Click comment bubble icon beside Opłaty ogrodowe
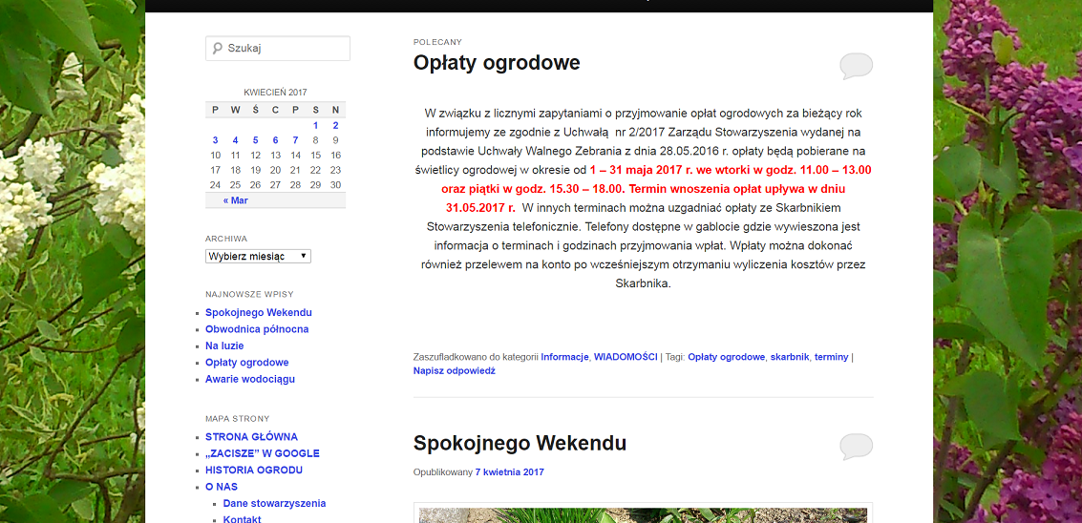The height and width of the screenshot is (523, 1082). coord(856,66)
